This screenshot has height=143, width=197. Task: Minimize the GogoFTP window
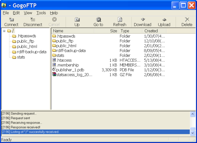pos(175,5)
